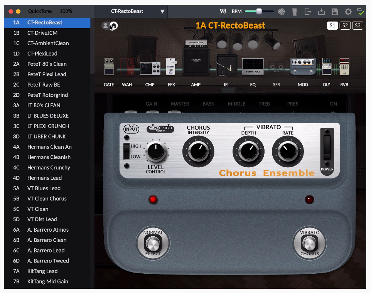Screen dimensions: 371x293
Task: Open the CMP compressor block
Action: coord(150,68)
